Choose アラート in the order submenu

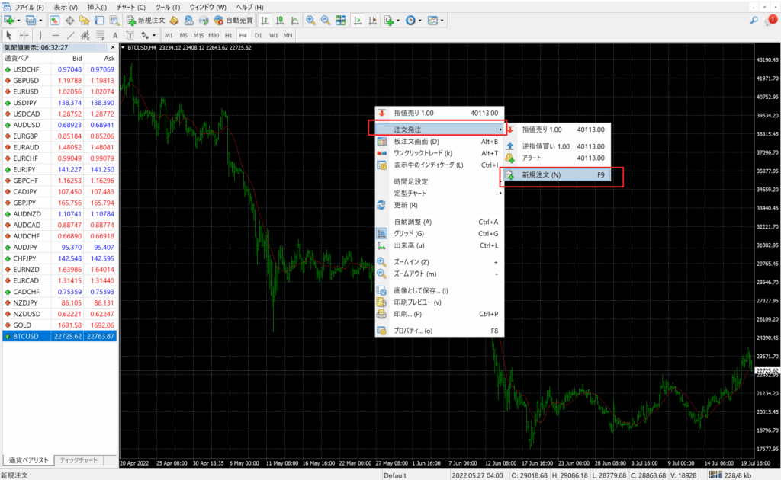coord(558,158)
